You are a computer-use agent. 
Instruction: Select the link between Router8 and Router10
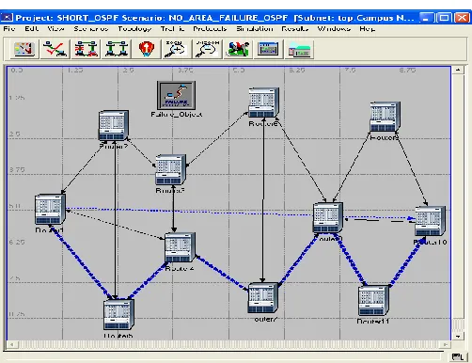point(411,169)
